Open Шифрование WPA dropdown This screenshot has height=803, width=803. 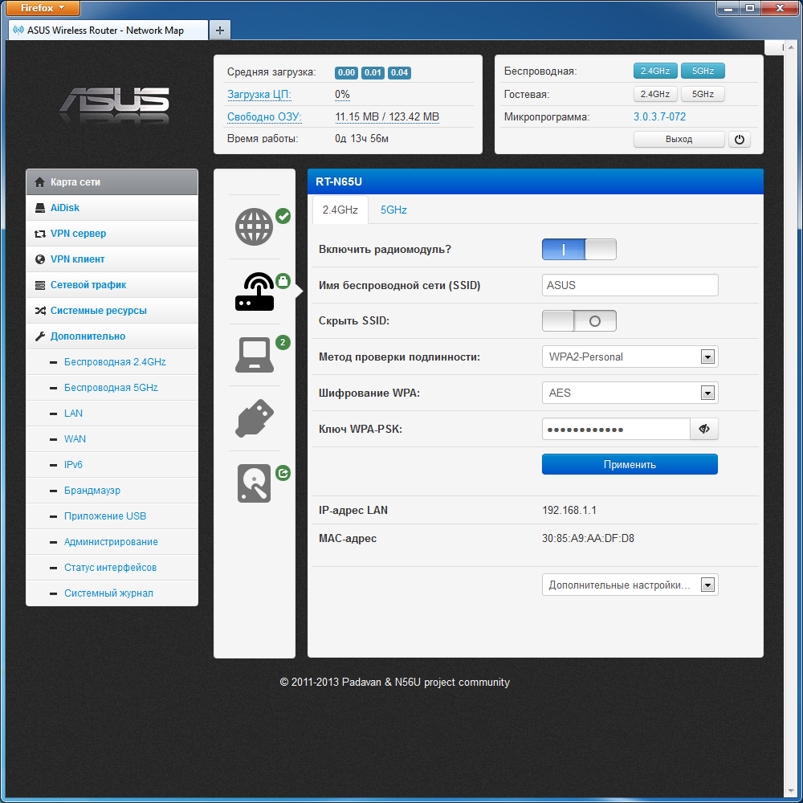(x=630, y=393)
